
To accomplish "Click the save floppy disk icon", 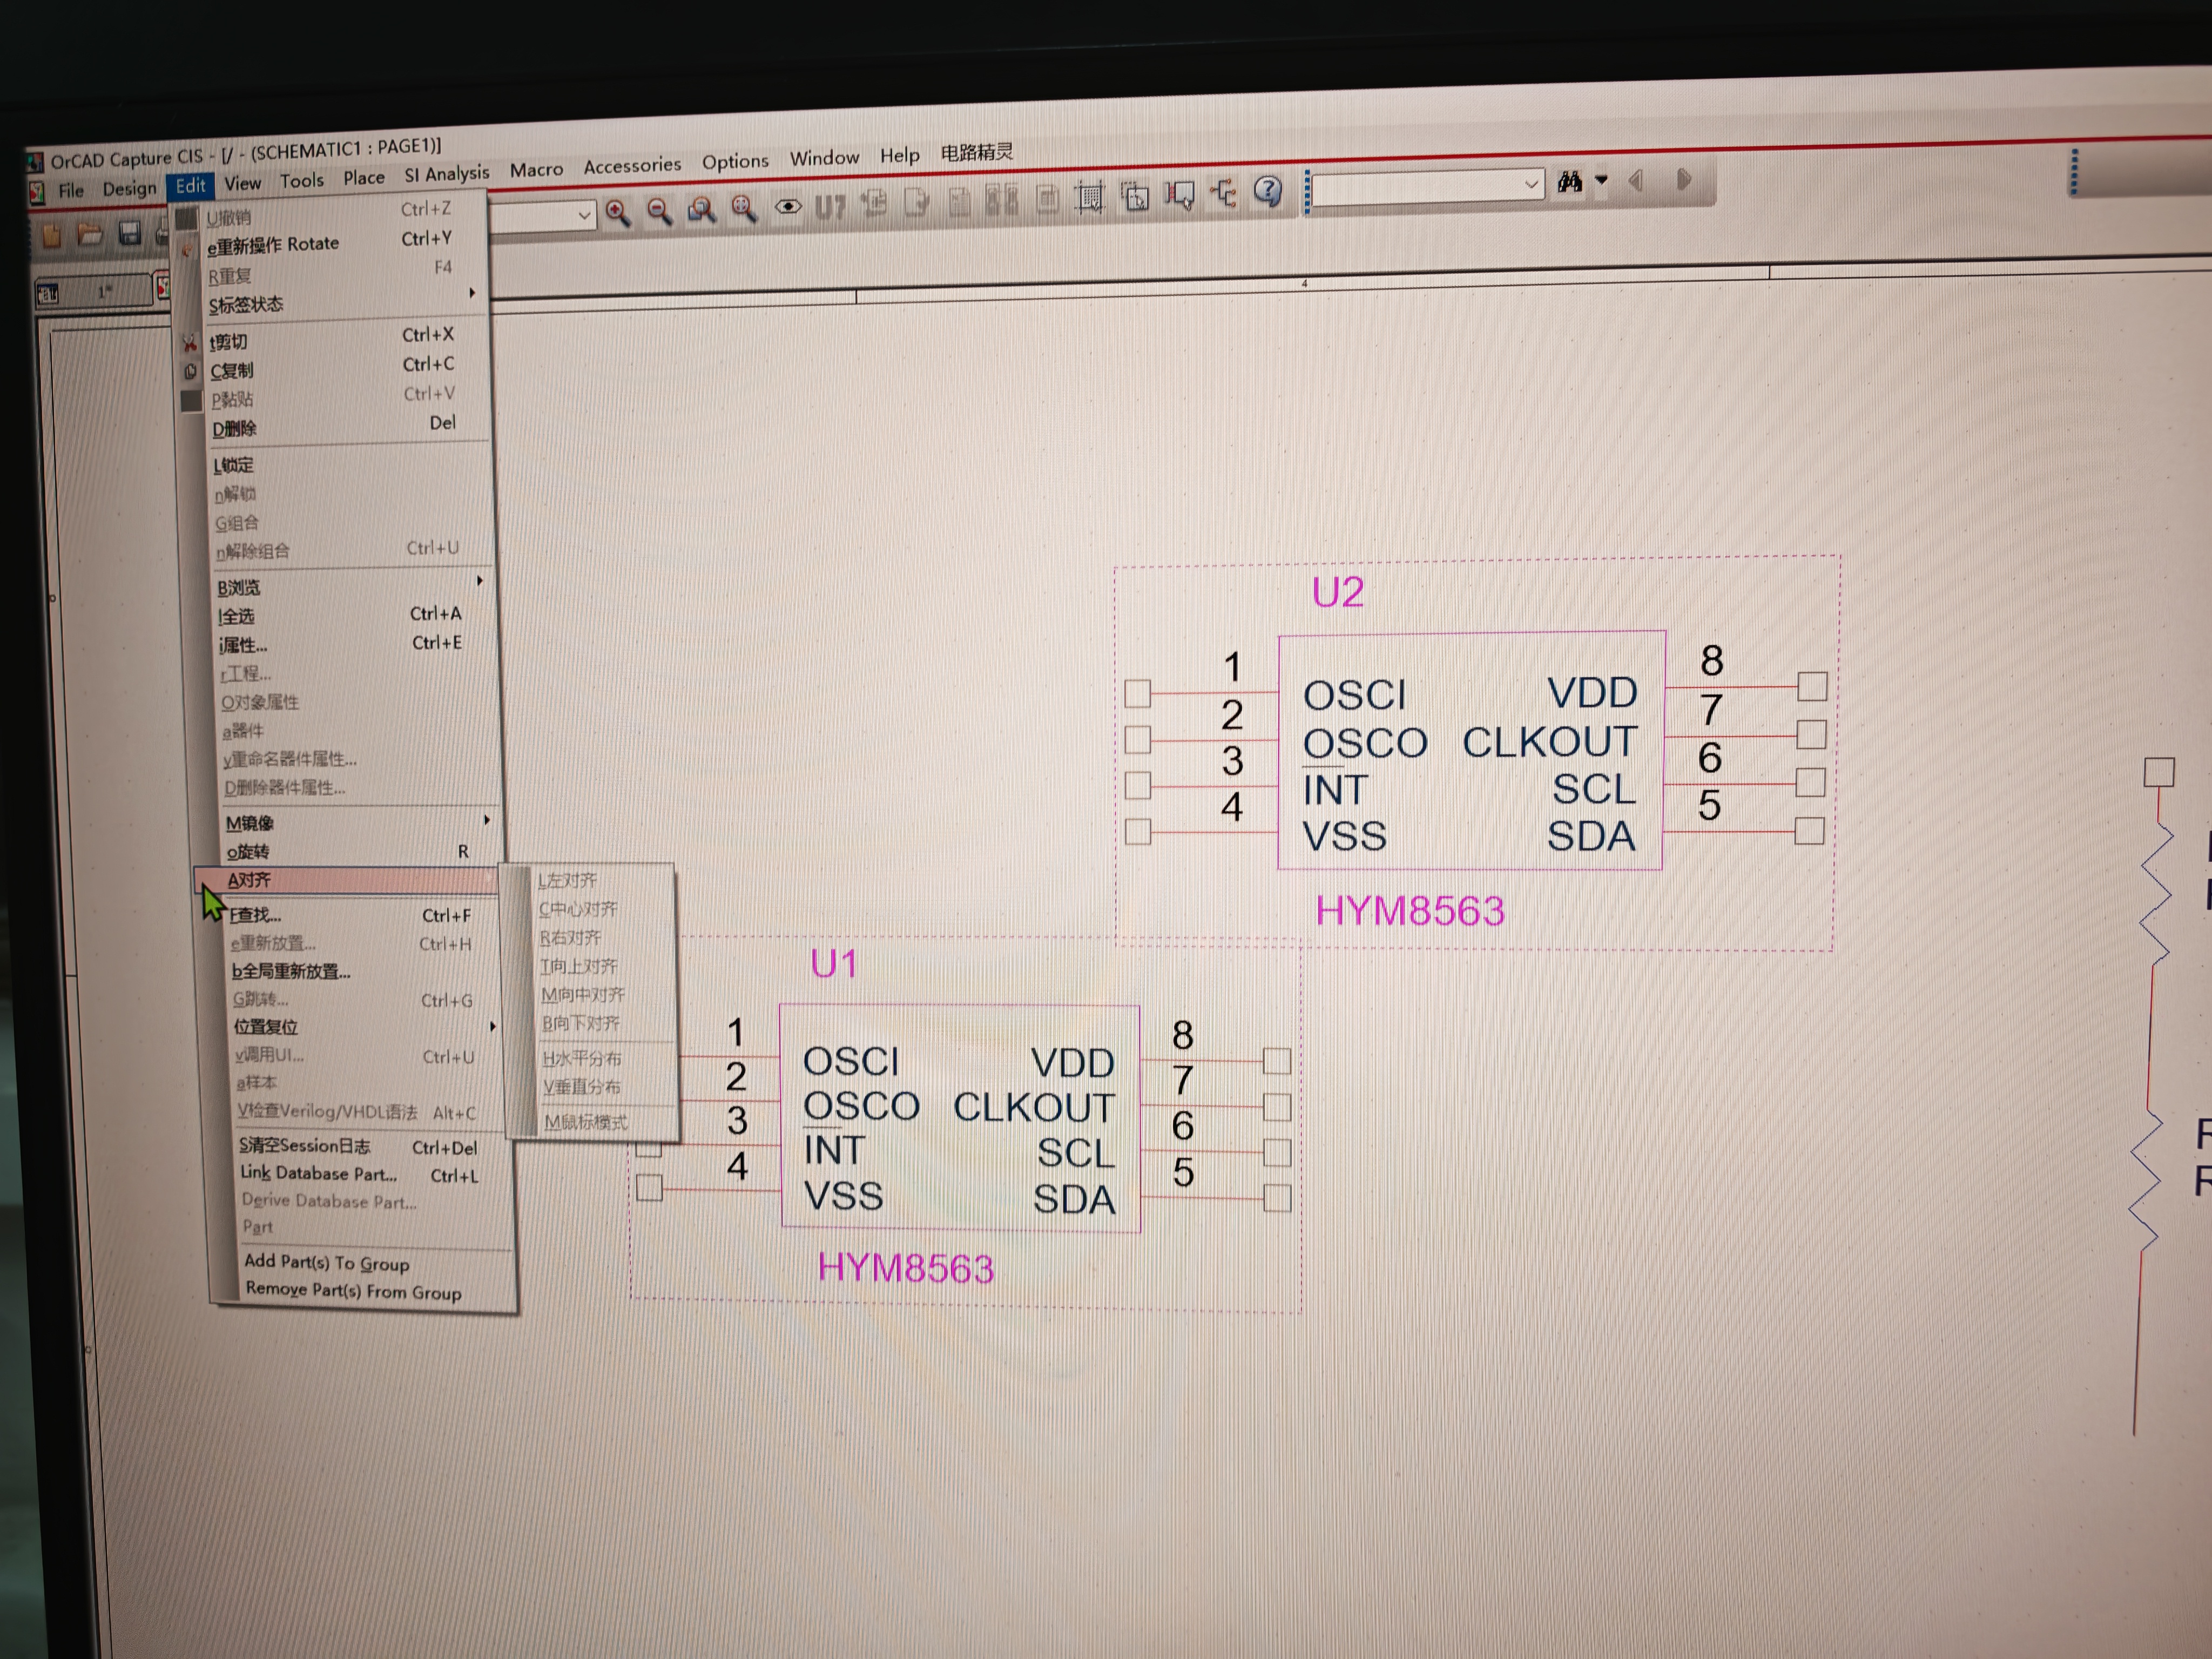I will (129, 234).
